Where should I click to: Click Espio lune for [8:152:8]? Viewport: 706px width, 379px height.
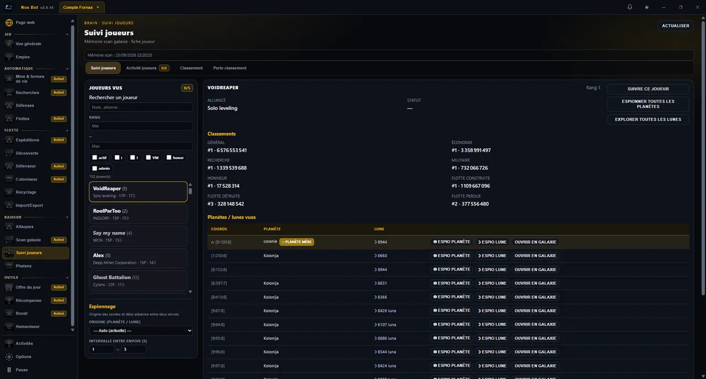tap(492, 269)
